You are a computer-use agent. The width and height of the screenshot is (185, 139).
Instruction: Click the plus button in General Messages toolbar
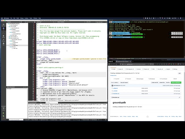tap(59, 103)
